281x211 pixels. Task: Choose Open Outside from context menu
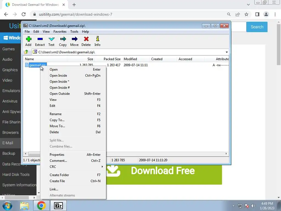73,94
